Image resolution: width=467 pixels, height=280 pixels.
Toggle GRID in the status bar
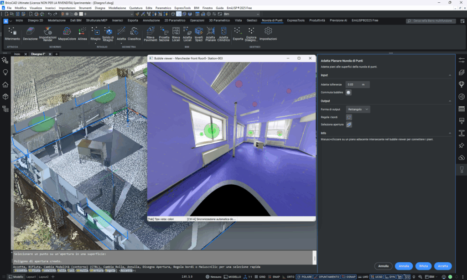(259, 277)
